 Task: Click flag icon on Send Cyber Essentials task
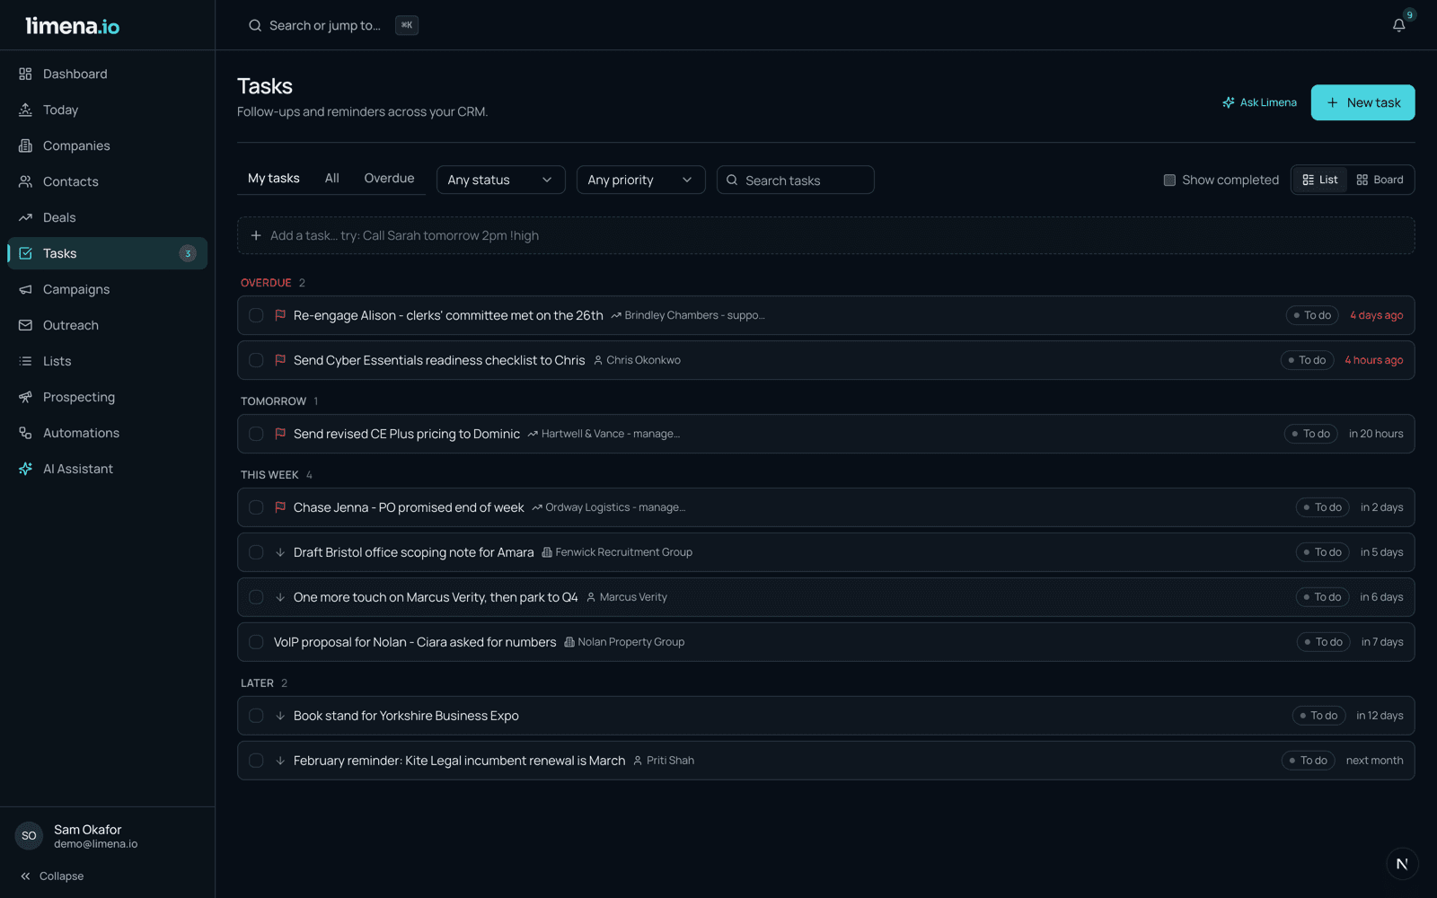[x=280, y=360]
